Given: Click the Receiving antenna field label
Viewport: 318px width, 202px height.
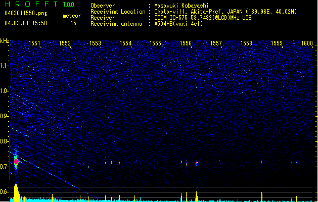Looking at the screenshot, I should point(116,24).
